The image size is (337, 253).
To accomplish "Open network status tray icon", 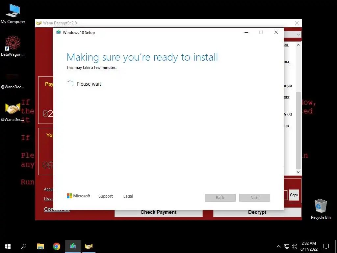I will 287,246.
